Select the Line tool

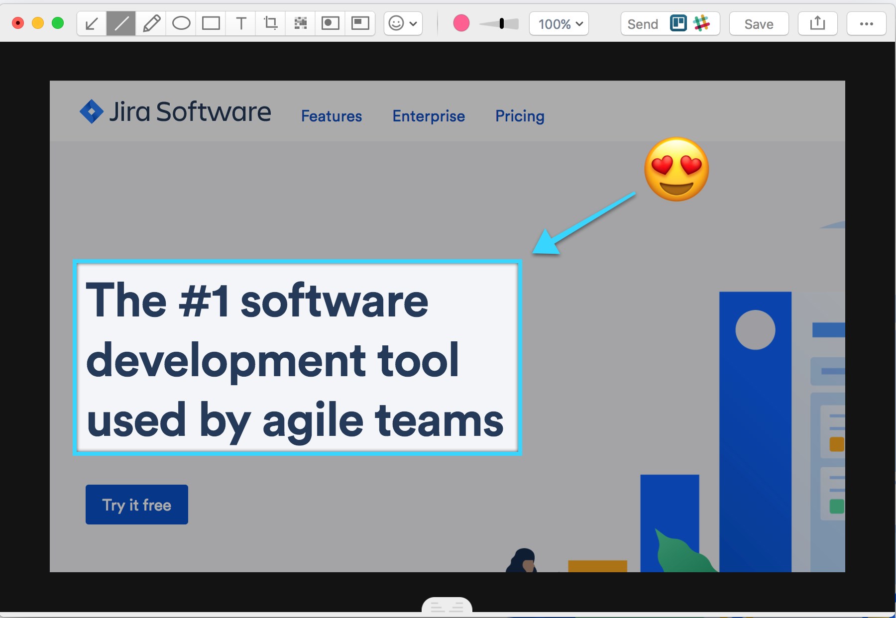121,24
